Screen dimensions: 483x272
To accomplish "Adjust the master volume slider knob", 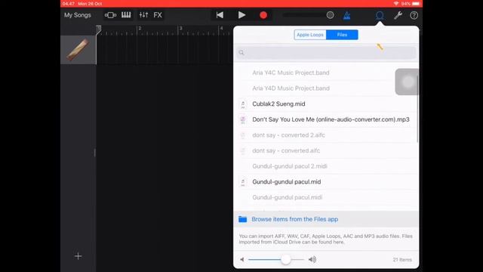I will pyautogui.click(x=330, y=15).
